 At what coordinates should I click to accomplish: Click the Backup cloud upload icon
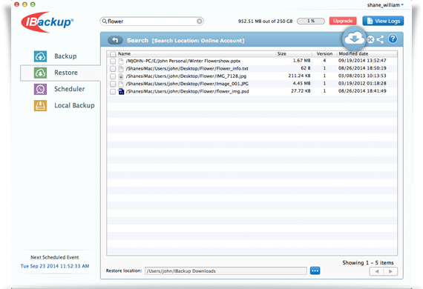40,56
